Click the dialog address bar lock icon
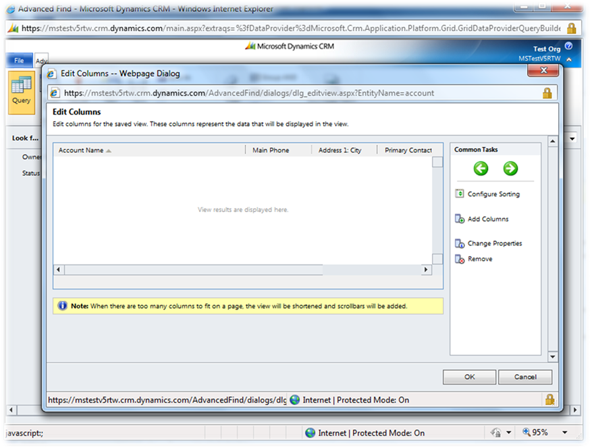The image size is (590, 448). [547, 93]
